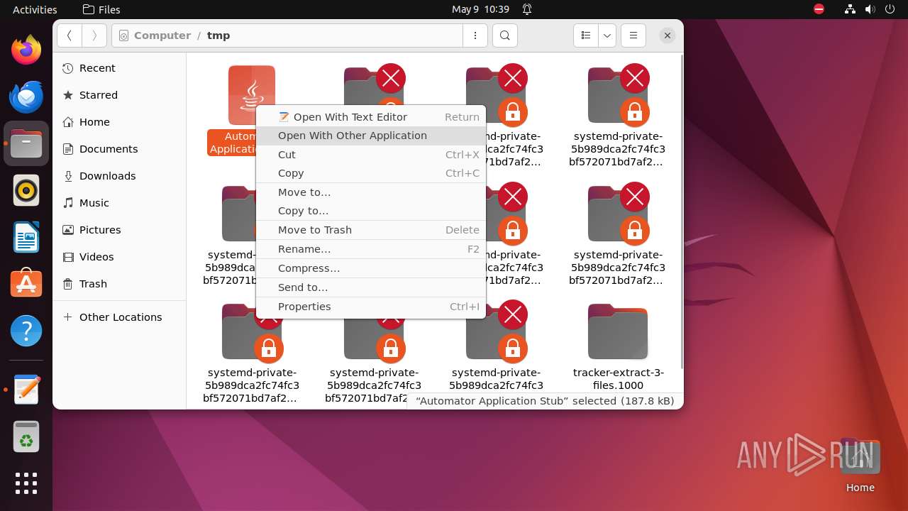Launch Thunderbird mail from the dock
This screenshot has width=908, height=511.
tap(26, 97)
